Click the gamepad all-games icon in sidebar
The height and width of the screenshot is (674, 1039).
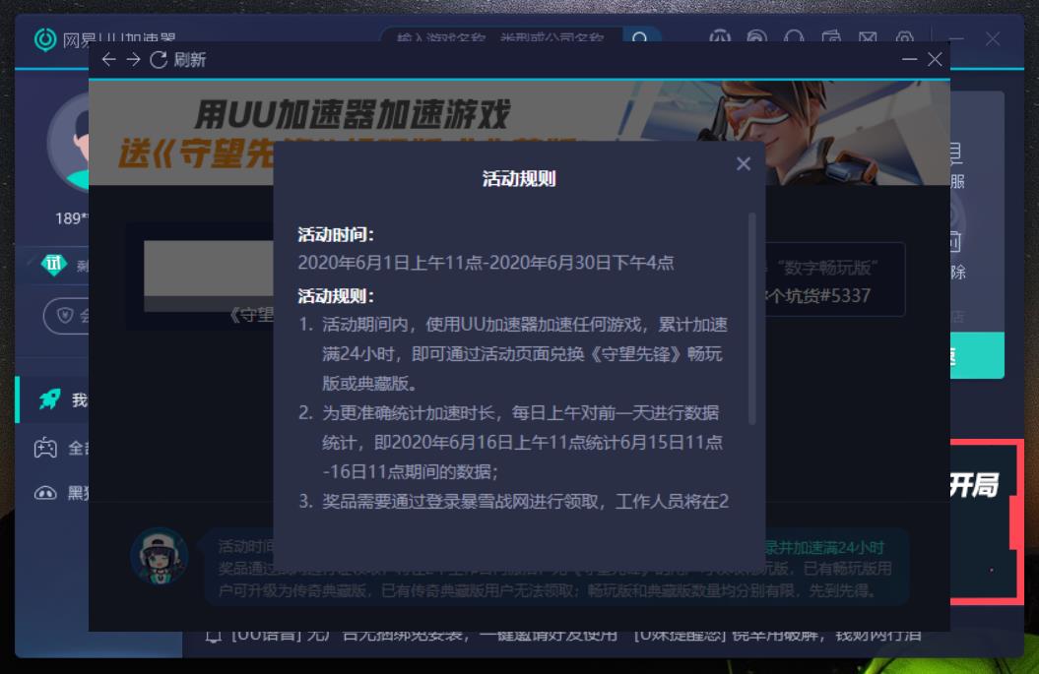click(x=45, y=448)
